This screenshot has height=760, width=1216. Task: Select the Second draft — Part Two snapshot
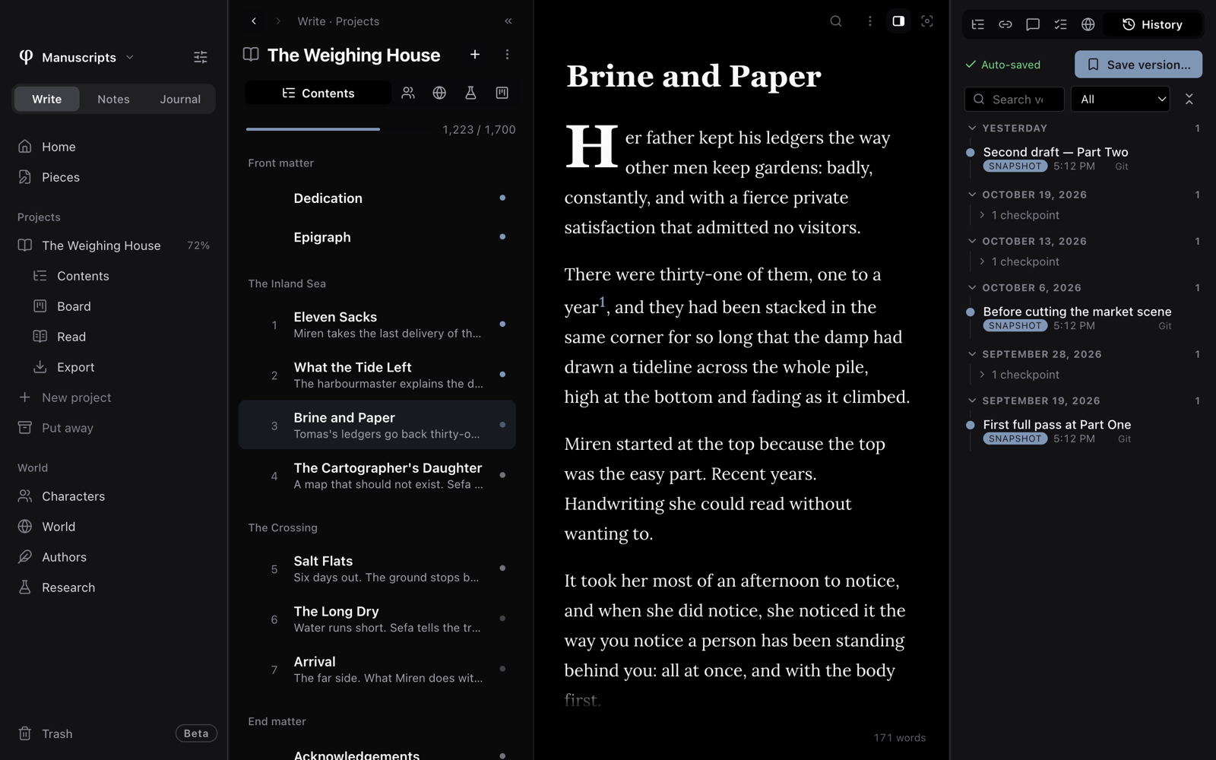tap(1084, 158)
